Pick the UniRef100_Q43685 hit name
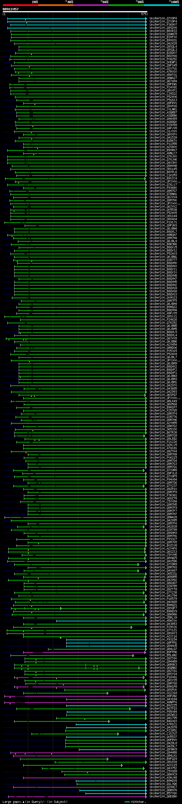 (x=163, y=388)
